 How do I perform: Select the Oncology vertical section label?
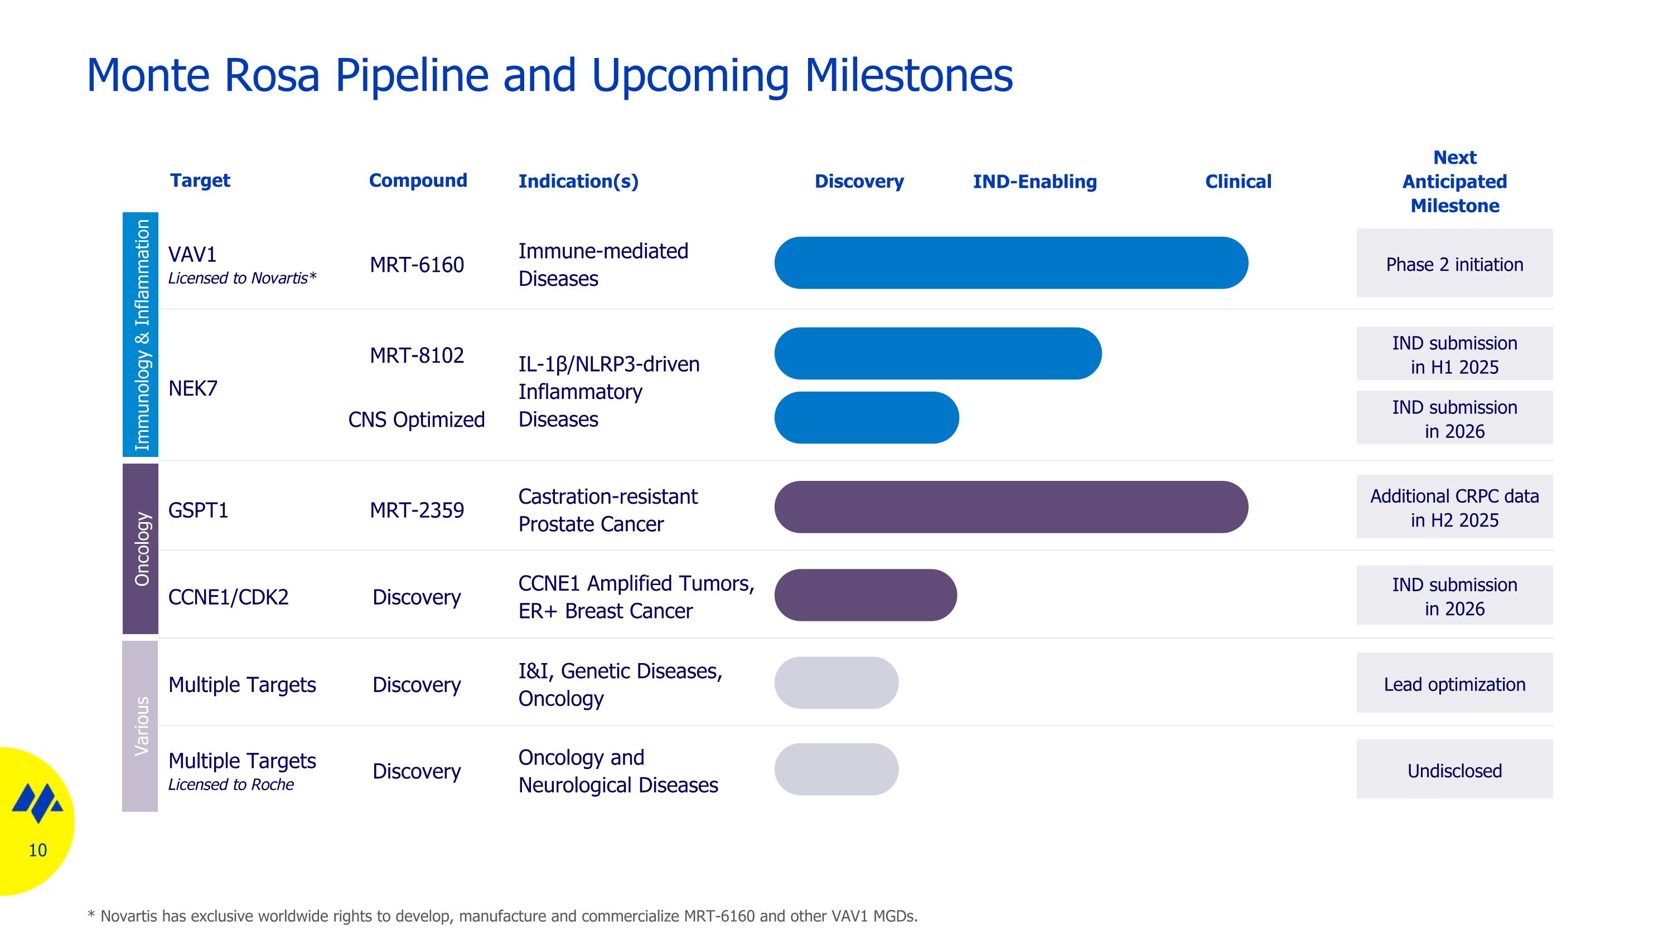point(141,549)
